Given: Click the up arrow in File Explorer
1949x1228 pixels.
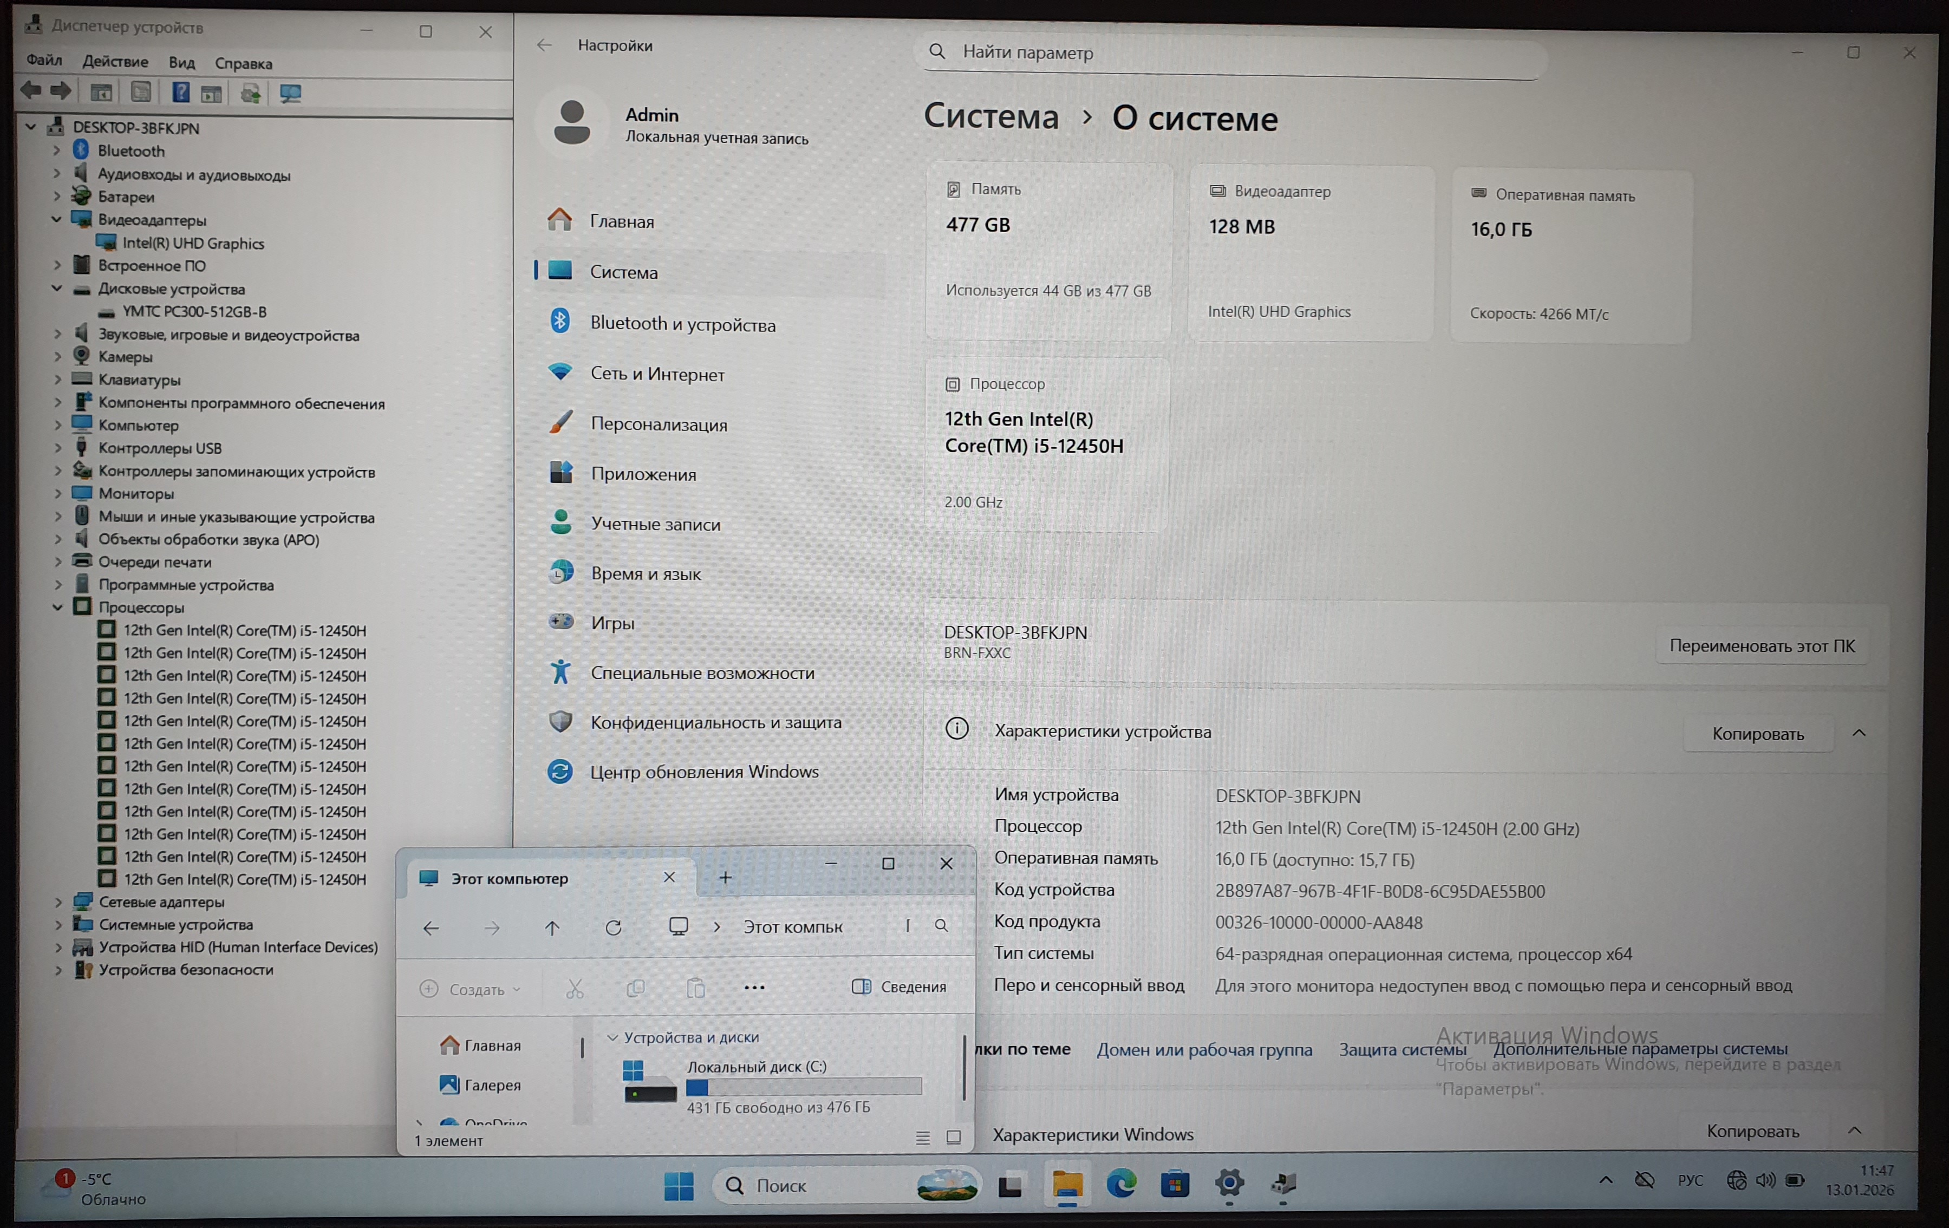Looking at the screenshot, I should tap(552, 927).
